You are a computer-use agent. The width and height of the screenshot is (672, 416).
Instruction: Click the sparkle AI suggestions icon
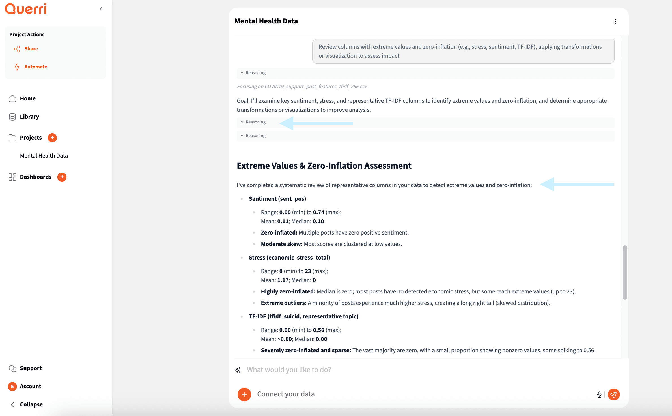(x=238, y=370)
